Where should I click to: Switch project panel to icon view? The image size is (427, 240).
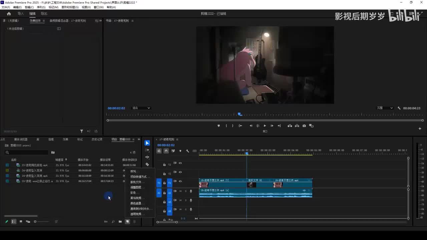[x=21, y=222]
